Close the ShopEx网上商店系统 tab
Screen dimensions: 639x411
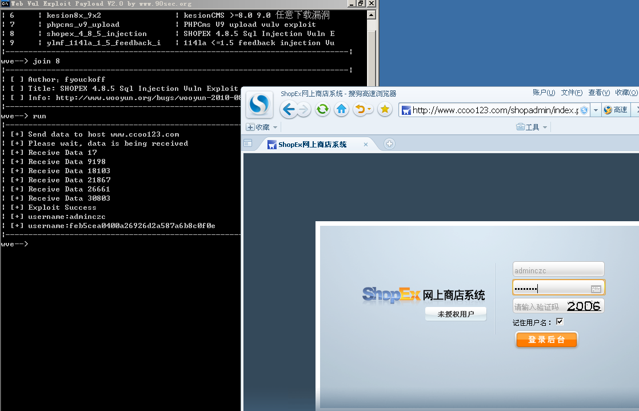click(366, 145)
